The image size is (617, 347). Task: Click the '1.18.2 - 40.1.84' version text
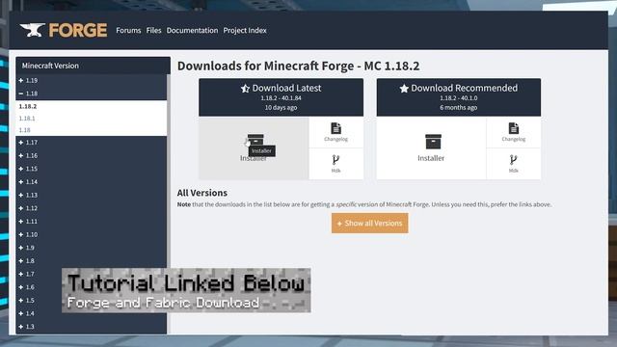[281, 98]
